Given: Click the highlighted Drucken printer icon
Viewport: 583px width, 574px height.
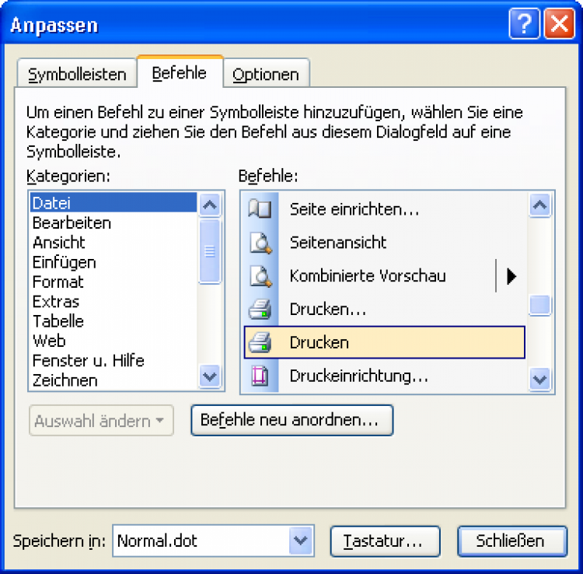Looking at the screenshot, I should pos(259,342).
